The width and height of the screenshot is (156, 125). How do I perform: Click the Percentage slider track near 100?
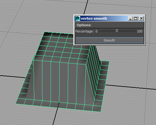pyautogui.click(x=133, y=31)
